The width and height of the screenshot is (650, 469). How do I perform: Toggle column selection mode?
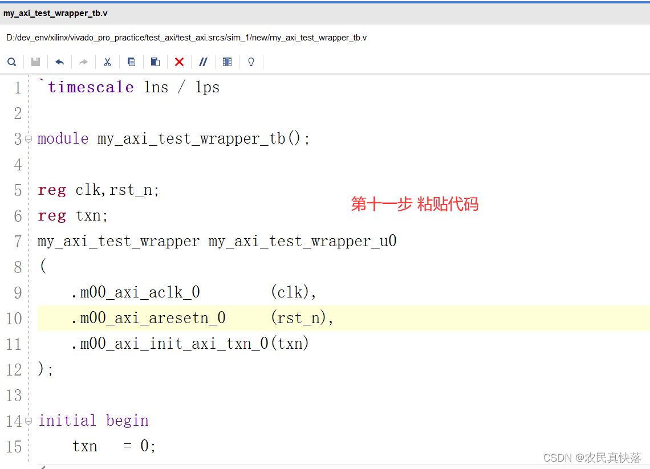pyautogui.click(x=227, y=62)
